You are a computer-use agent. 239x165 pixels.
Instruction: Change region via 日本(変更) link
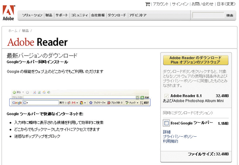click(x=226, y=4)
